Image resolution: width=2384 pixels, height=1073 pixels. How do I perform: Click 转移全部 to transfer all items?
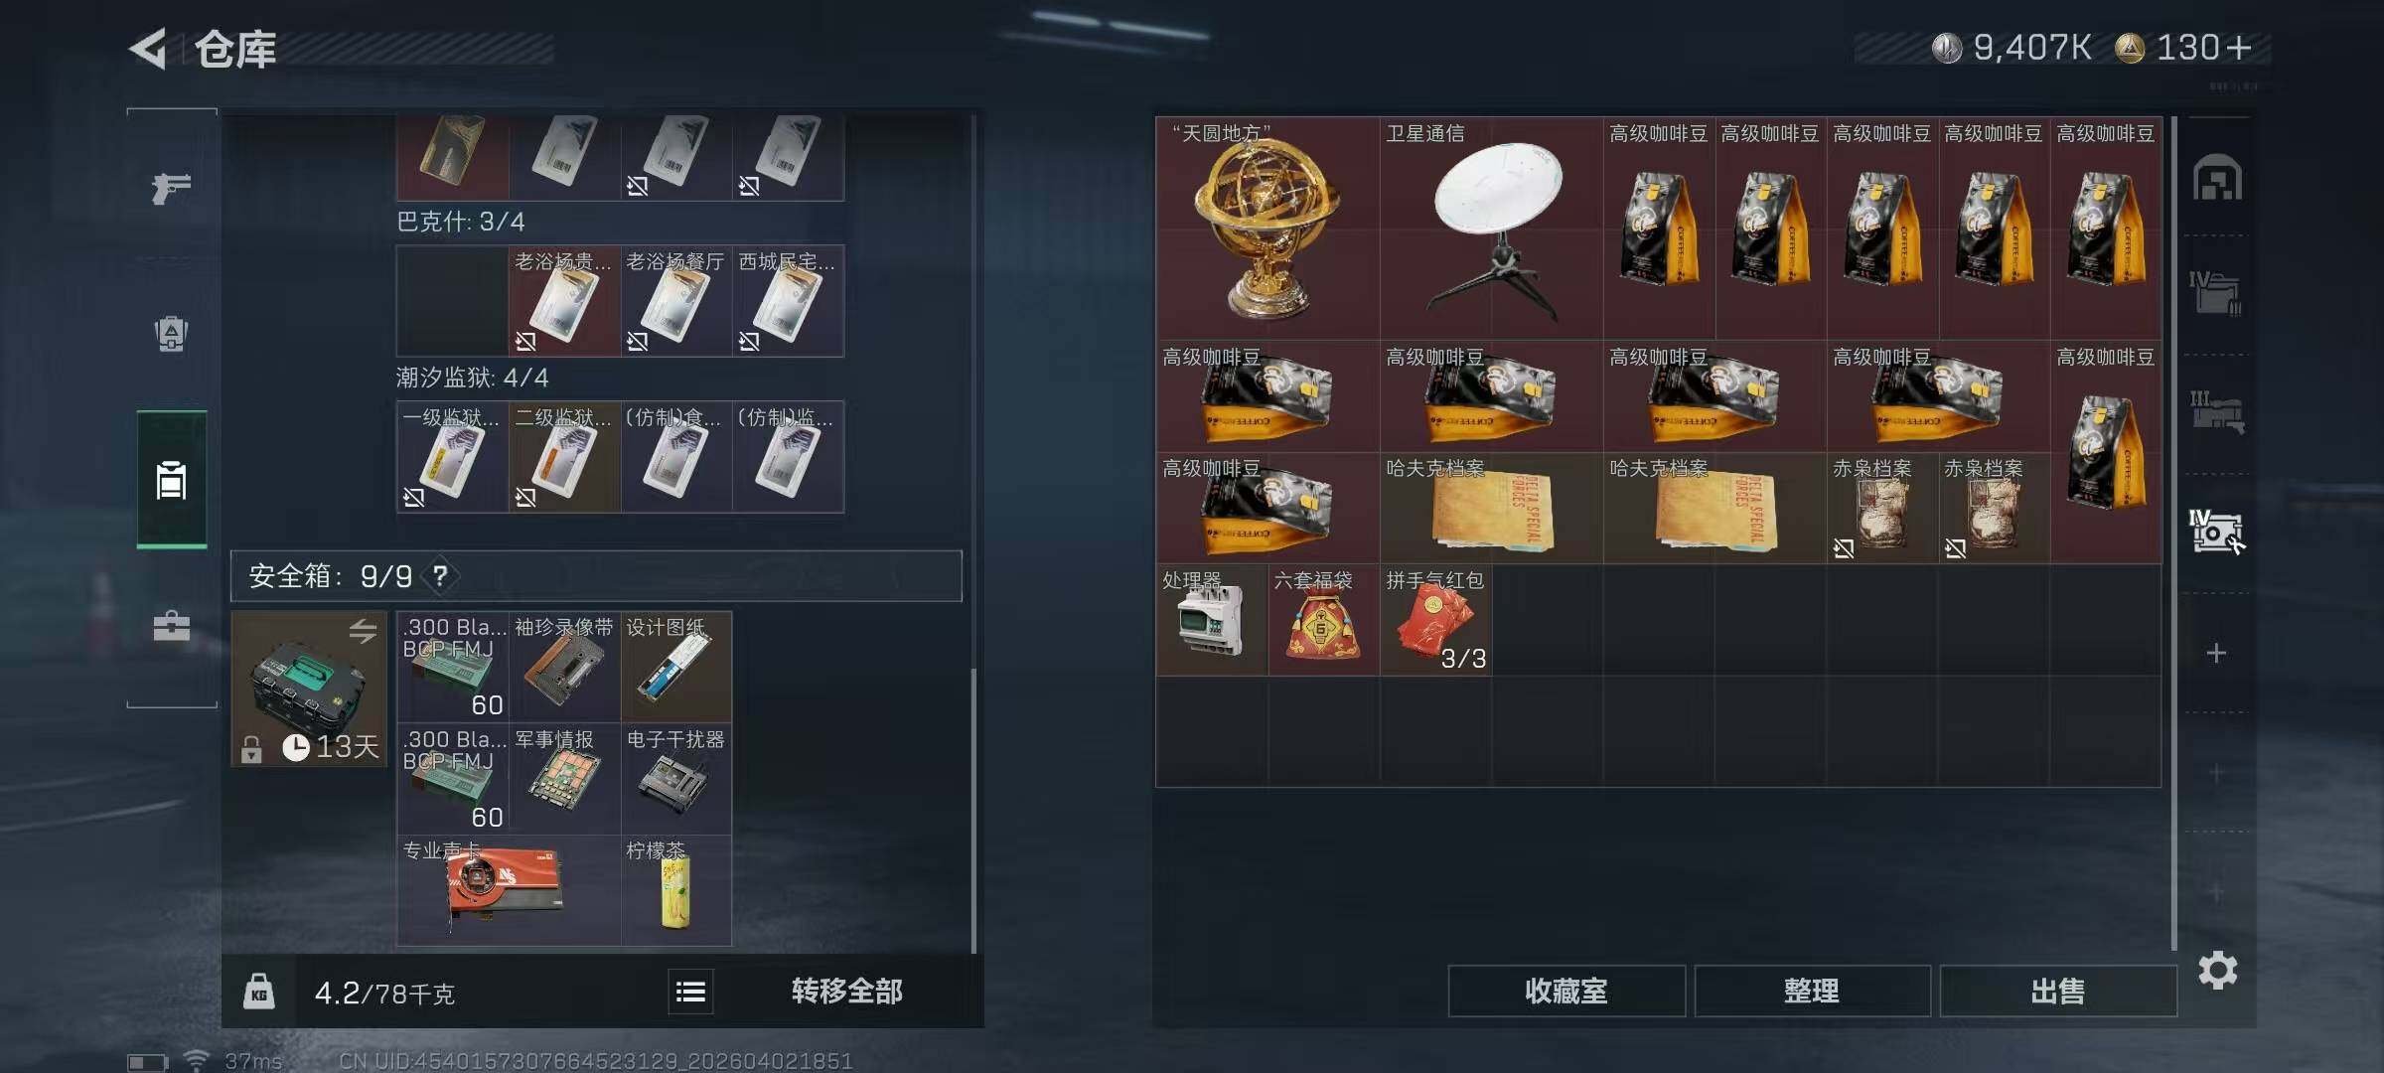(846, 992)
